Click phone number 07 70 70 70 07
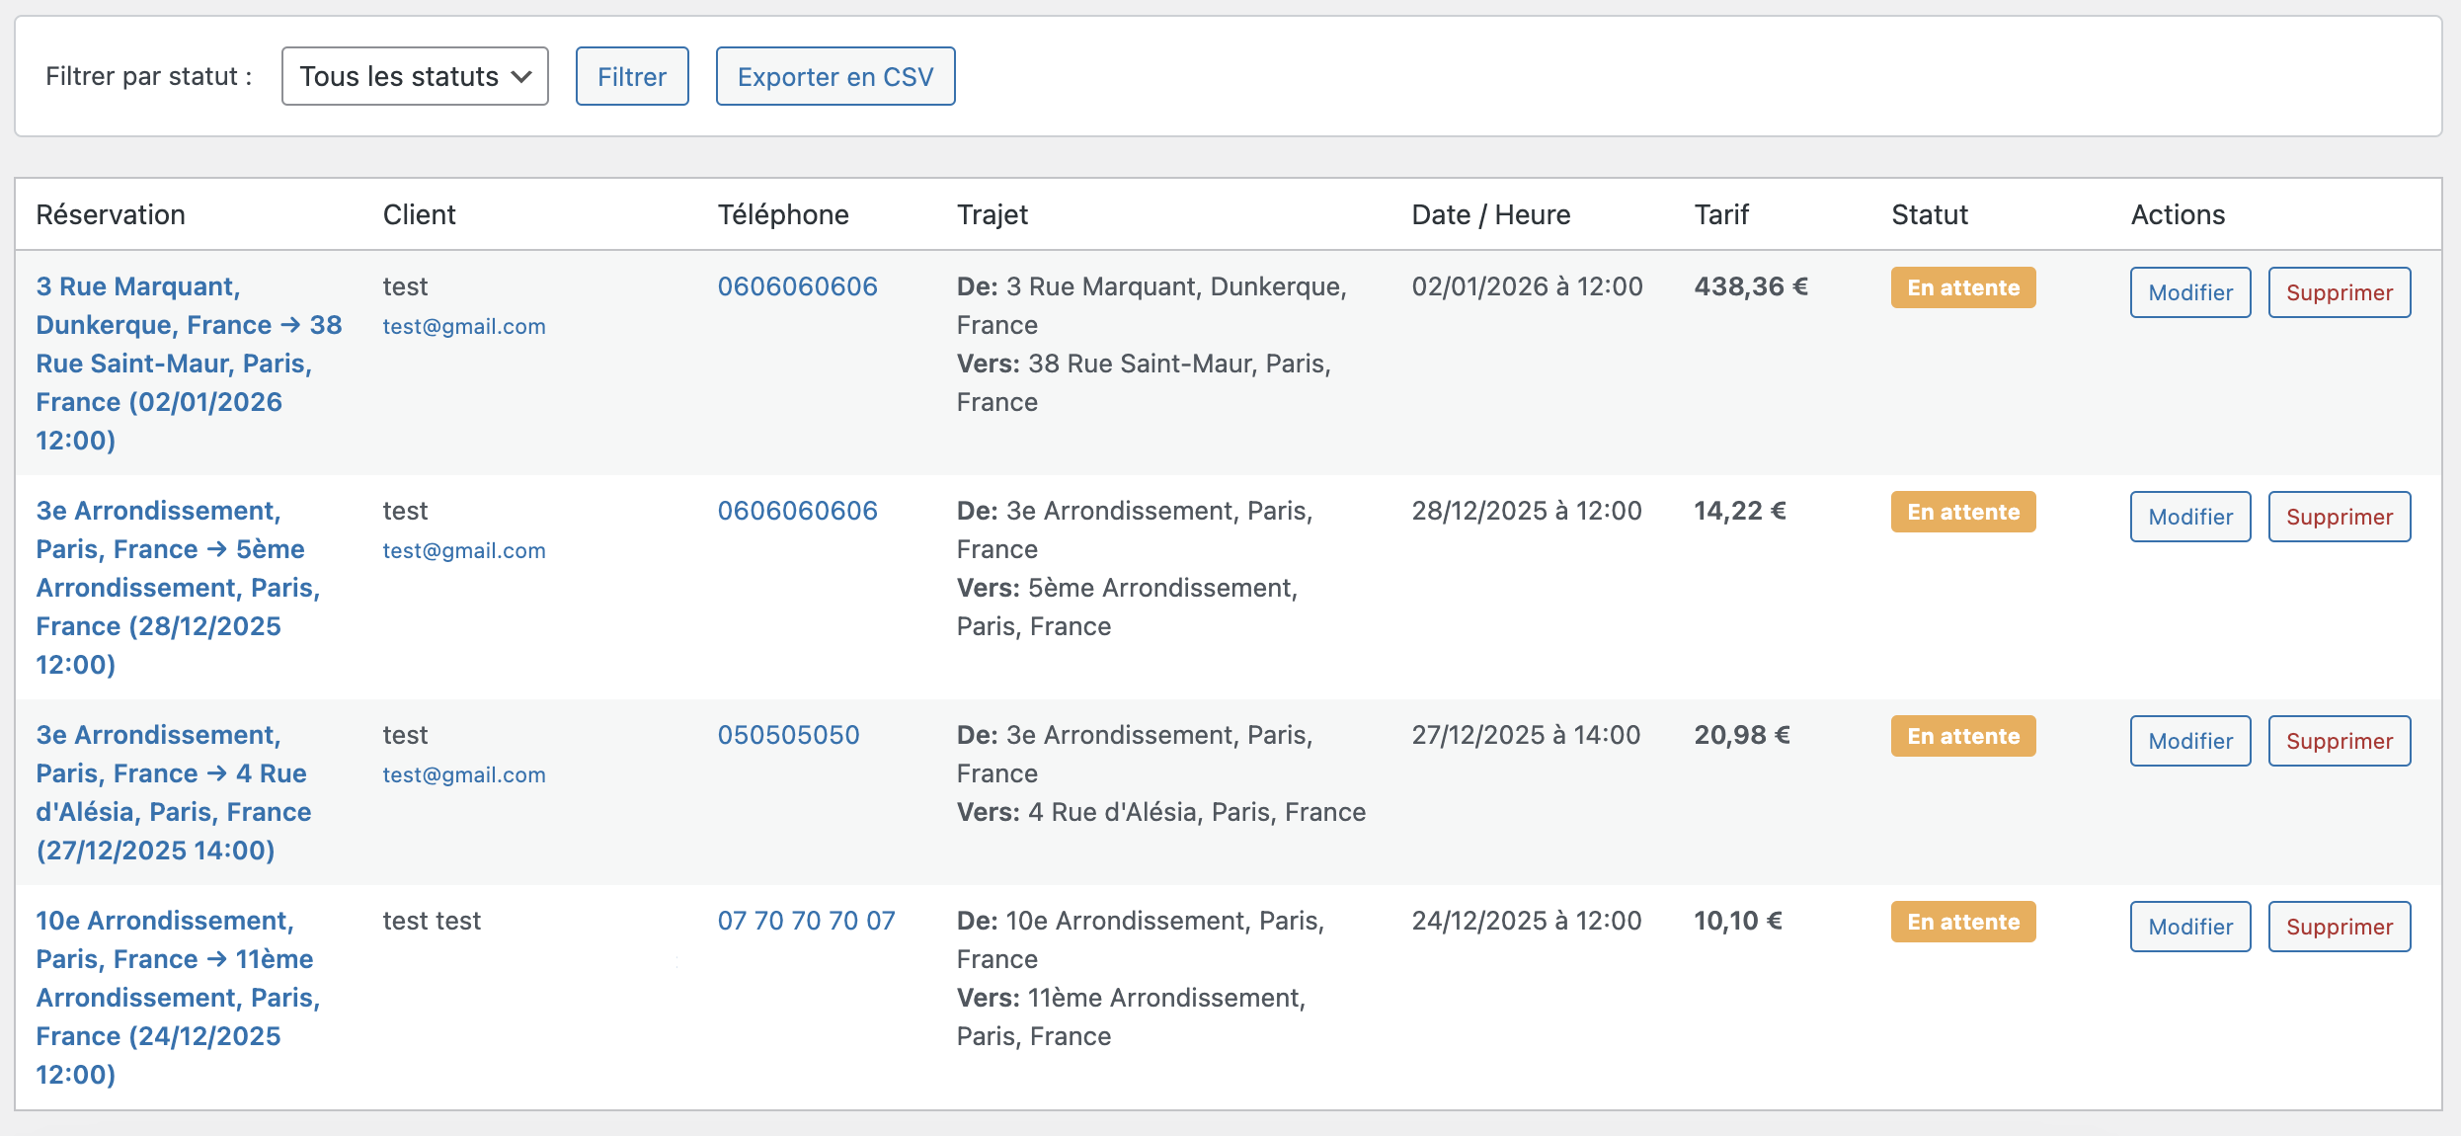 tap(806, 921)
